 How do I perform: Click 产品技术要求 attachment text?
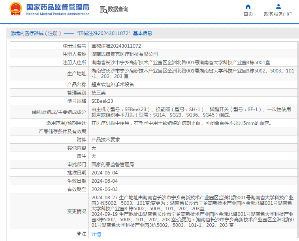(105, 140)
